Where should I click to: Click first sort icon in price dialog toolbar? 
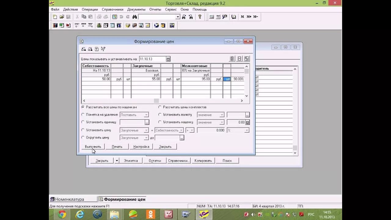83,49
